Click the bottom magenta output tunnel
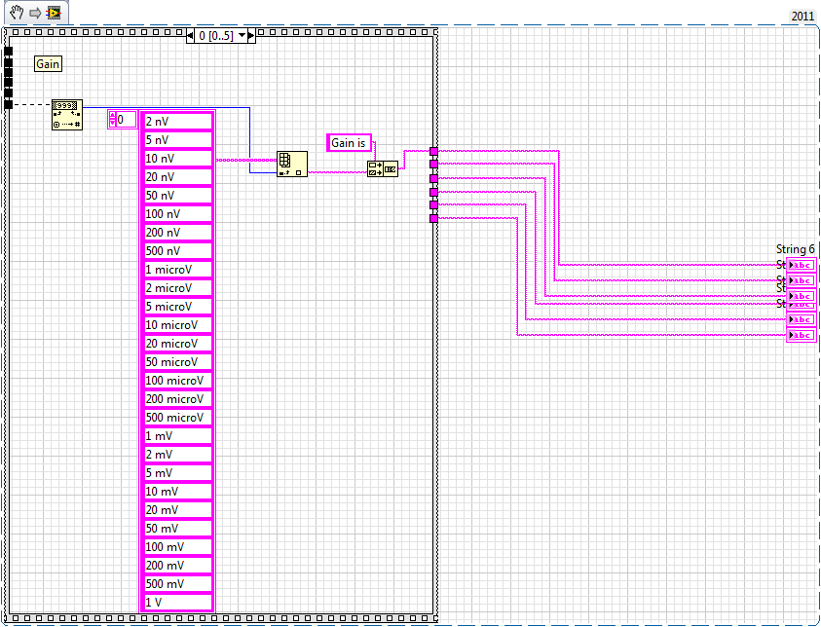 click(x=433, y=218)
